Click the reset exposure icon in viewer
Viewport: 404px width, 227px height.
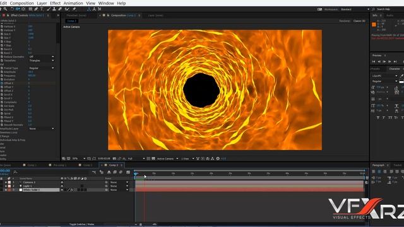[x=218, y=158]
